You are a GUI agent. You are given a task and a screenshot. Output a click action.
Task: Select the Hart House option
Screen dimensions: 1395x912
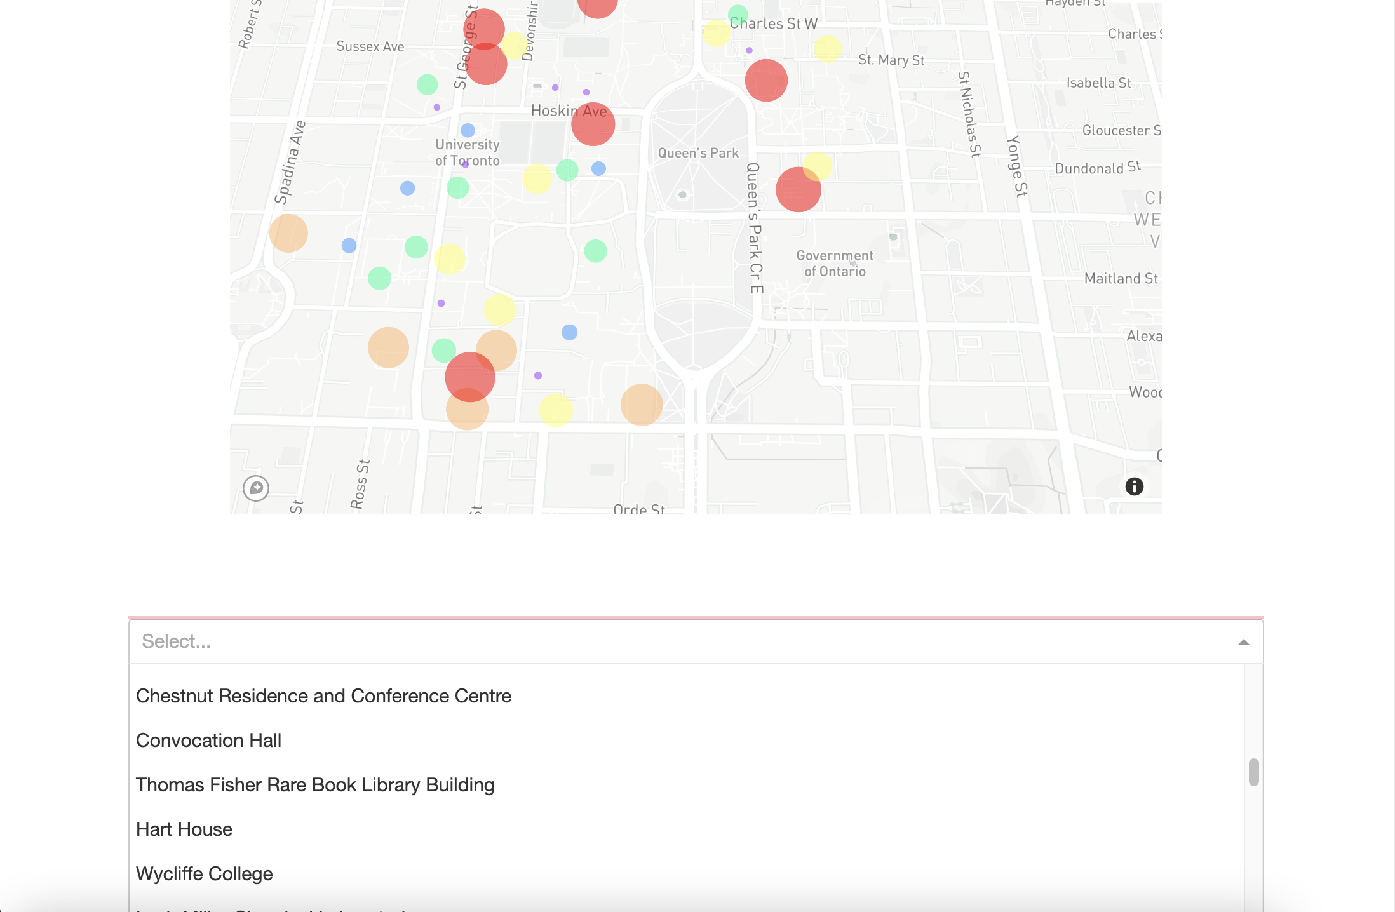click(184, 829)
